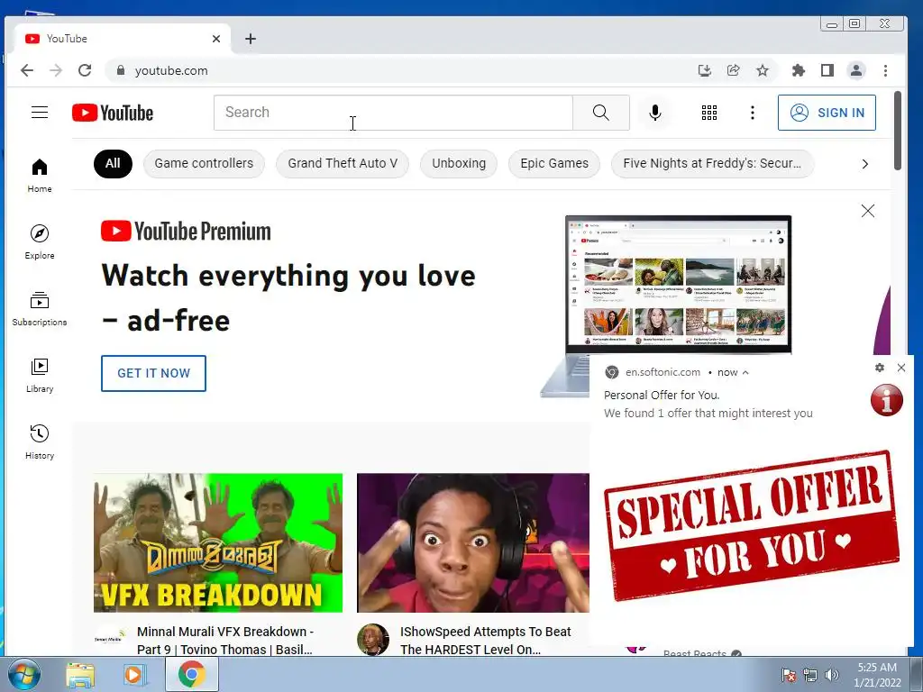Open Windows Explorer from the taskbar
The width and height of the screenshot is (923, 692).
[x=80, y=674]
